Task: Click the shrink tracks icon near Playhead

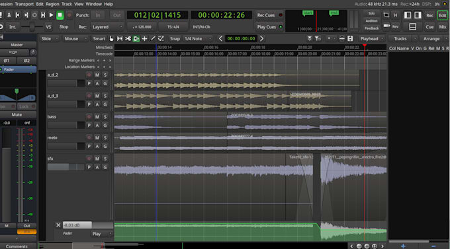Action: pos(342,39)
